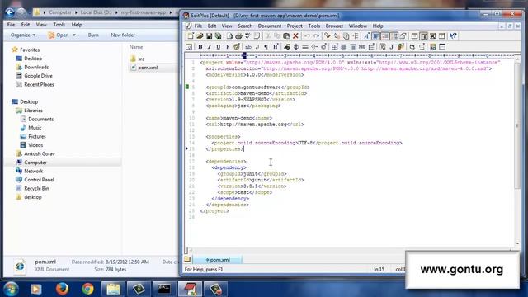Click the Find in Files icon
528x297 pixels.
(346, 36)
